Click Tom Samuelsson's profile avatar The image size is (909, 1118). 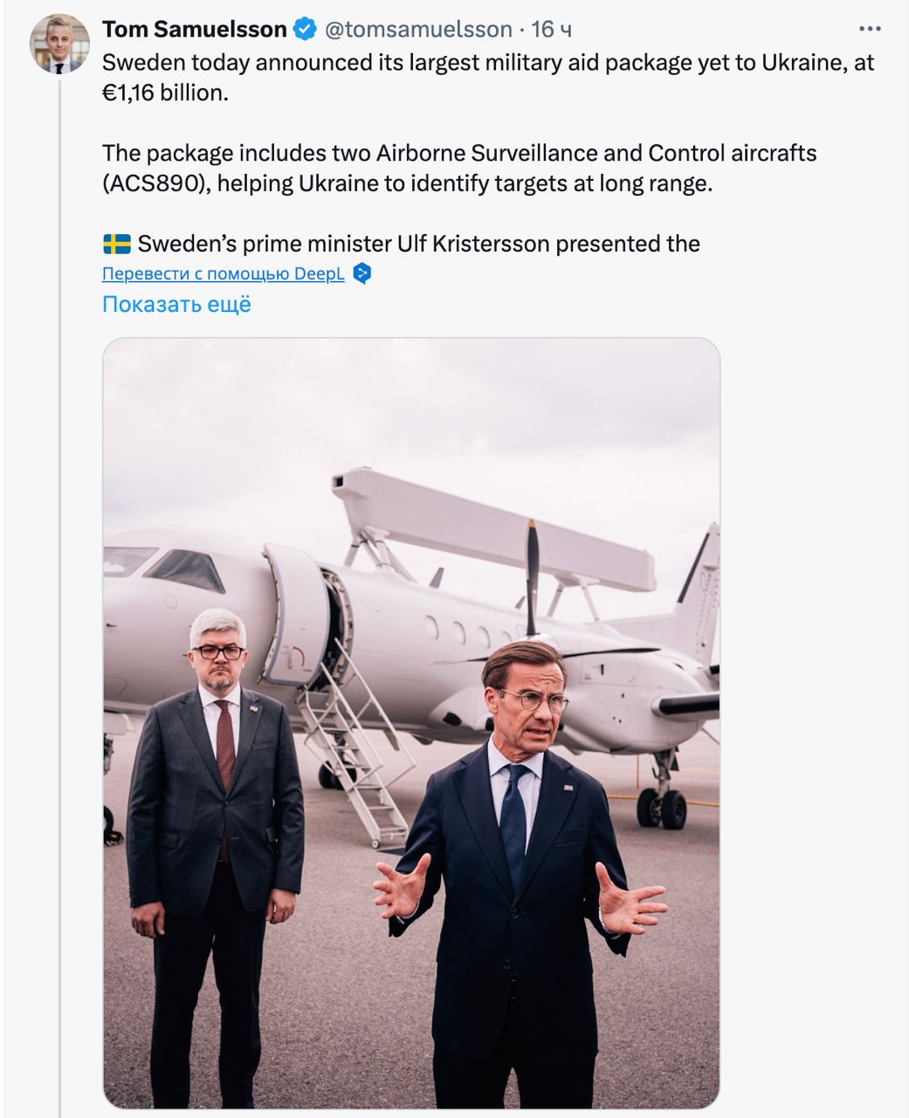click(59, 44)
